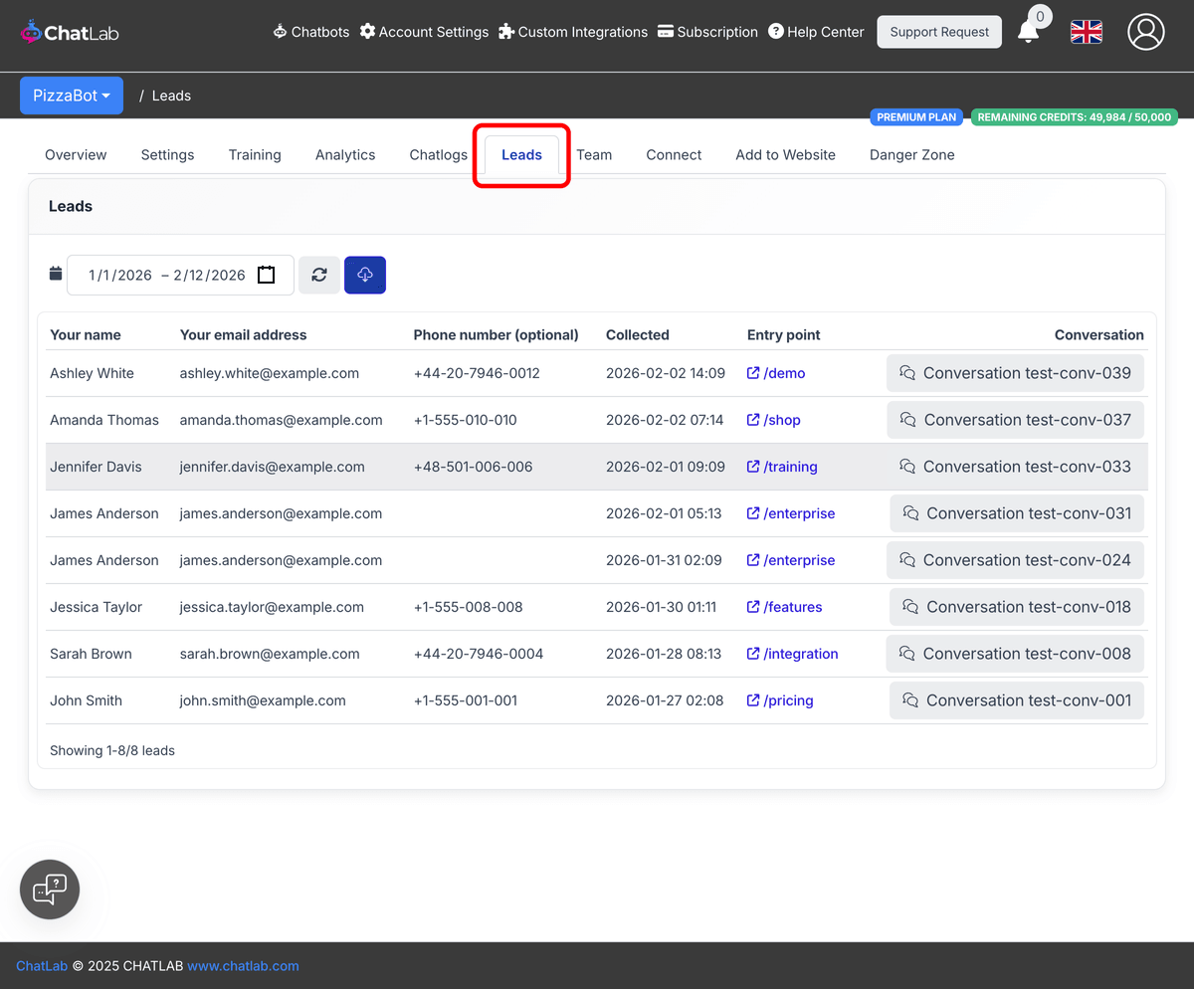
Task: Refresh the leads list
Action: click(318, 275)
